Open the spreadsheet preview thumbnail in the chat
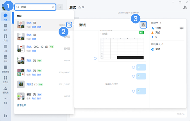190x121 pixels. pos(122,49)
